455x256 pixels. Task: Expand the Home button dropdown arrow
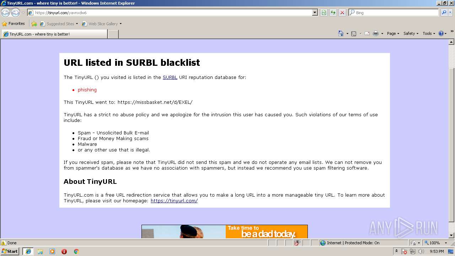coord(347,33)
